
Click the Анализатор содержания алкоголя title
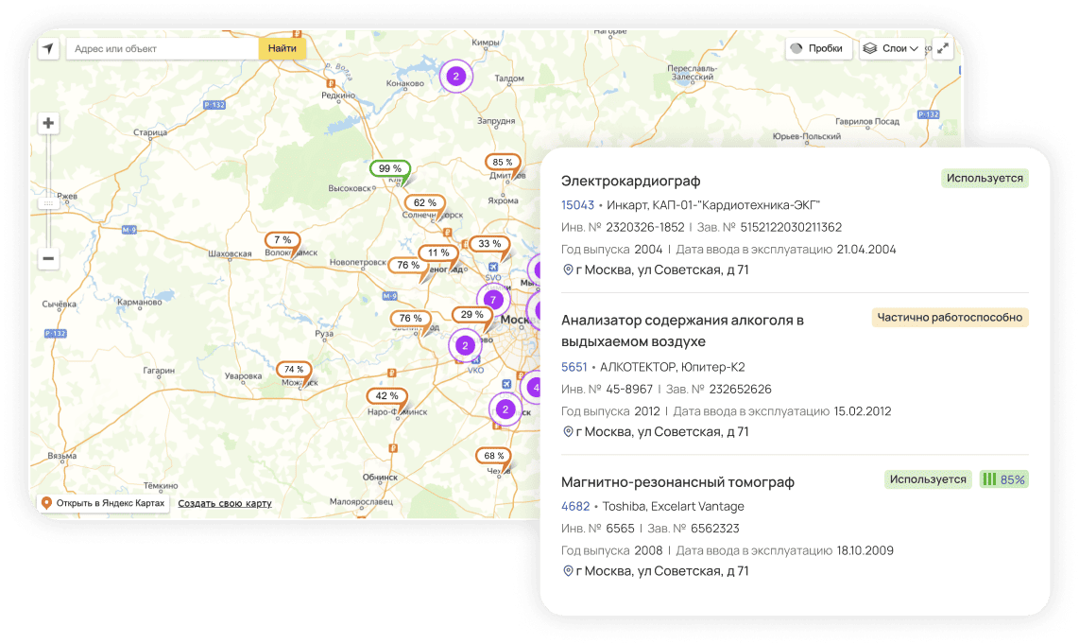(682, 331)
